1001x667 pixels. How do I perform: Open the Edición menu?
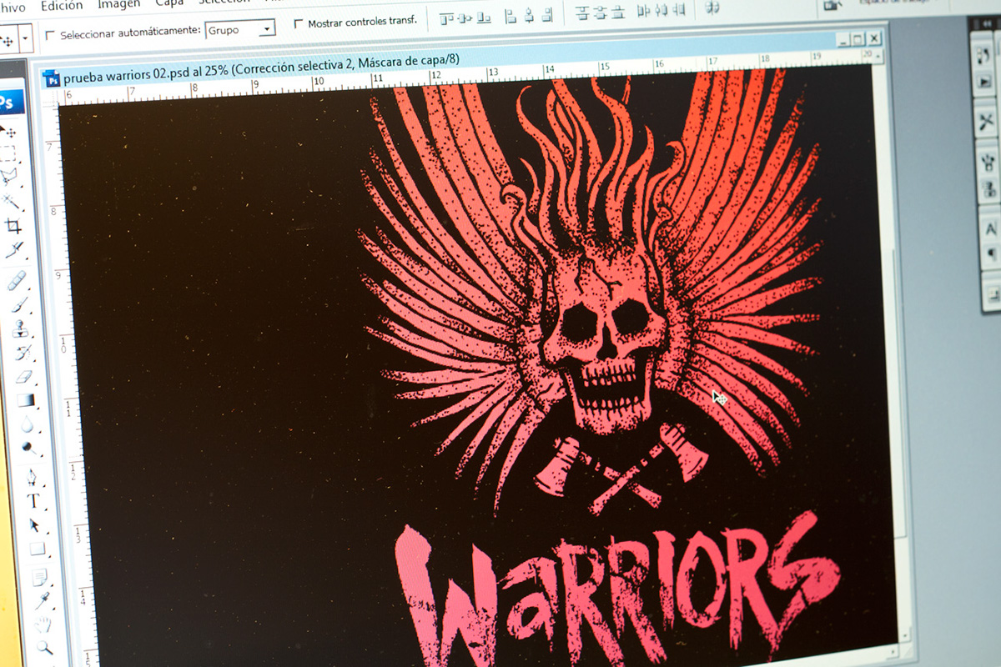pos(62,5)
